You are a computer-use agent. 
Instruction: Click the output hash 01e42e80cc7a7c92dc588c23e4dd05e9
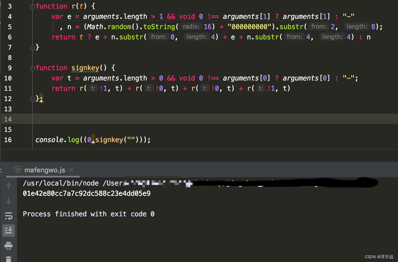[87, 194]
